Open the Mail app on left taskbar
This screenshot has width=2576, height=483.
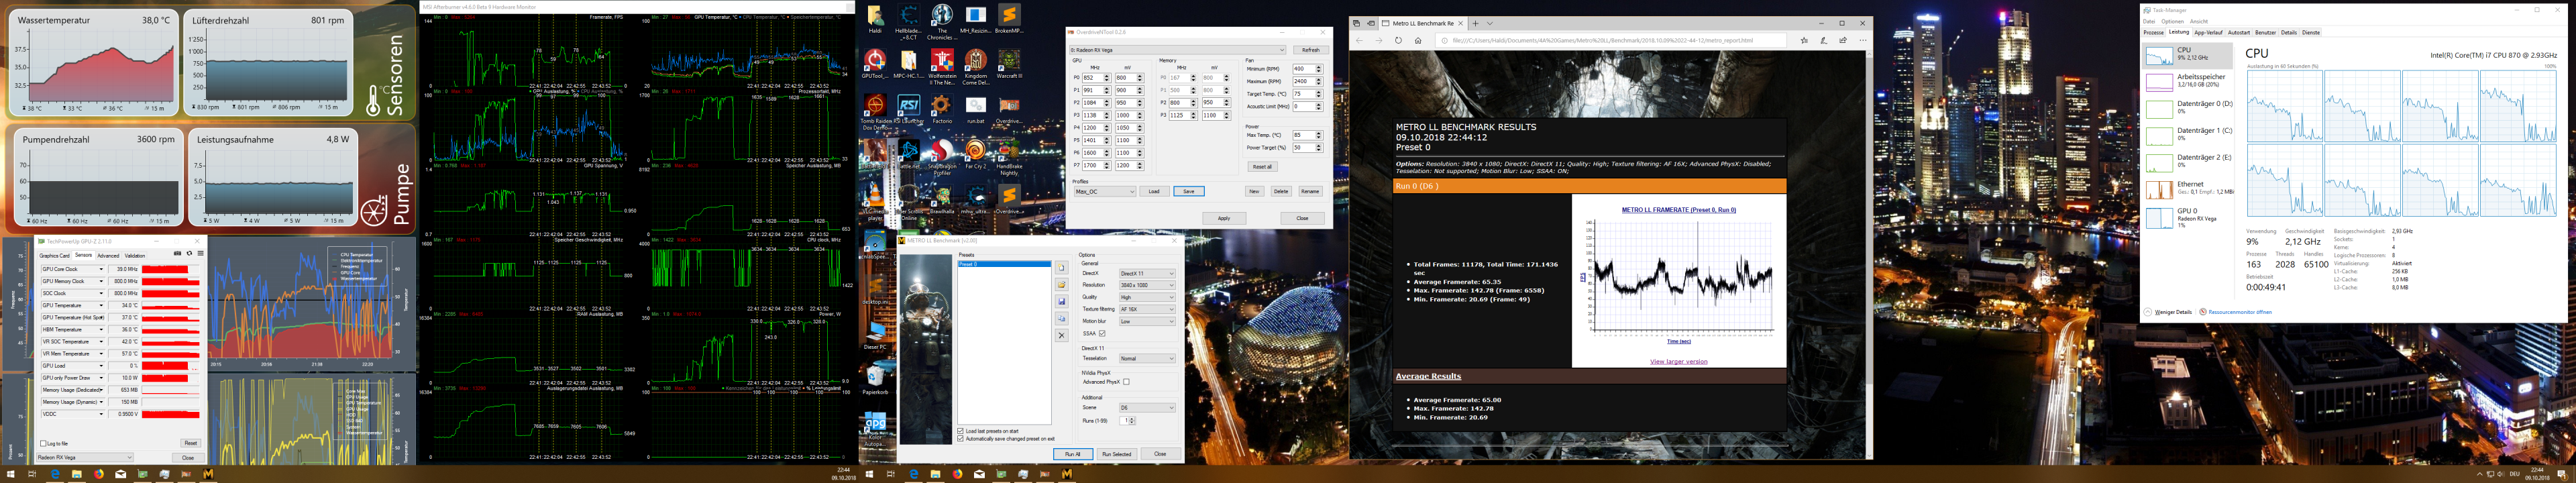[x=120, y=474]
